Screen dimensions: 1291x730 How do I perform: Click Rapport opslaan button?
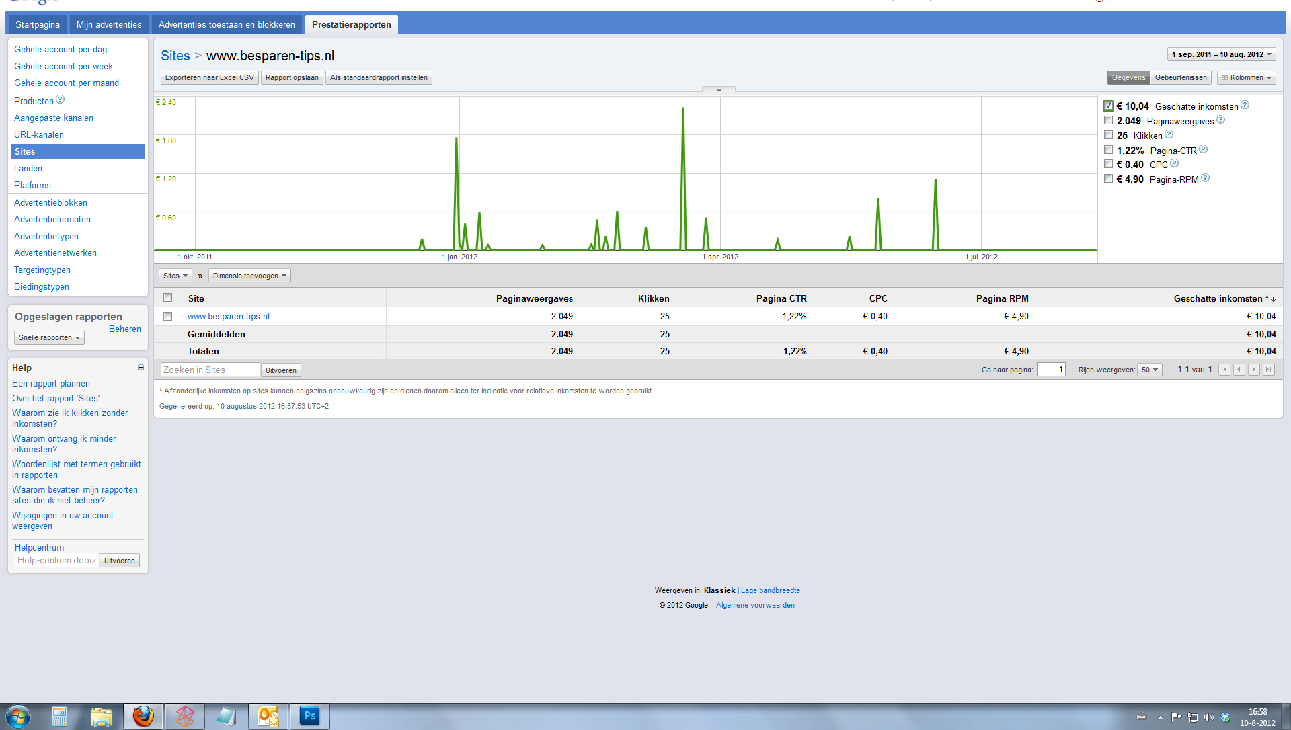click(292, 78)
